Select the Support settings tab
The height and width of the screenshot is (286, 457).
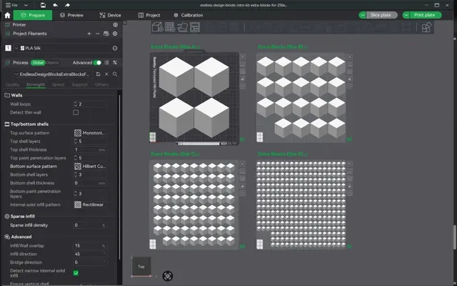pos(79,84)
